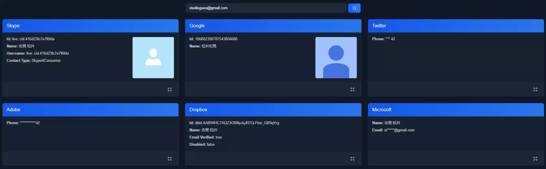Expand the Google card

click(x=352, y=89)
